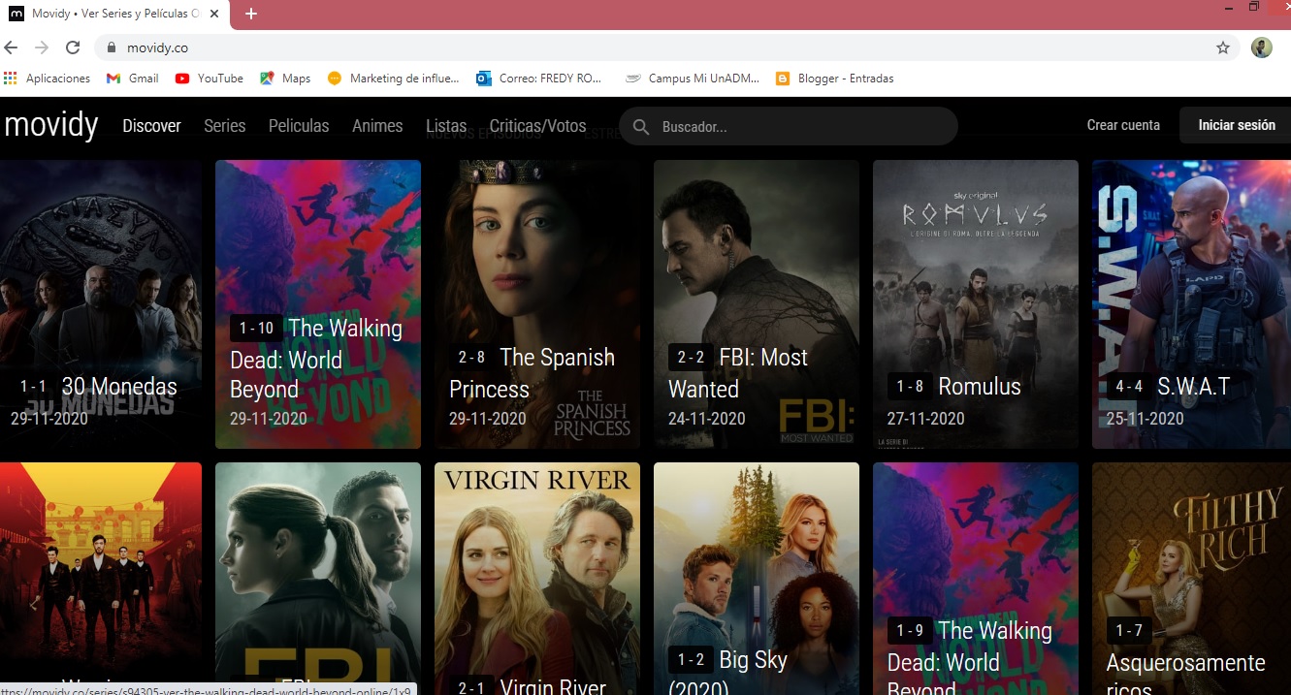Open Maps from the bookmarks bar

284,79
